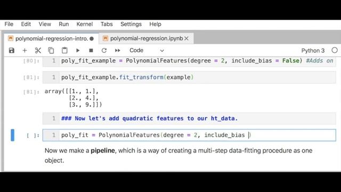Open the Edit menu

click(26, 24)
